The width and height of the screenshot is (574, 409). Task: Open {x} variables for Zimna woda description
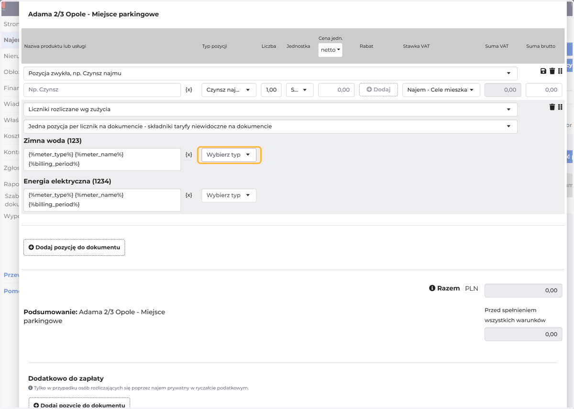point(189,155)
